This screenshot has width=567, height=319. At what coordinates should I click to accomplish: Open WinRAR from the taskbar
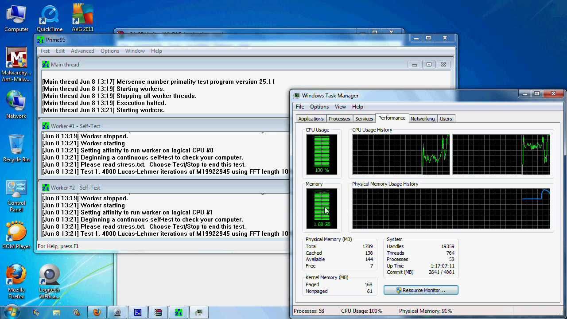click(158, 312)
